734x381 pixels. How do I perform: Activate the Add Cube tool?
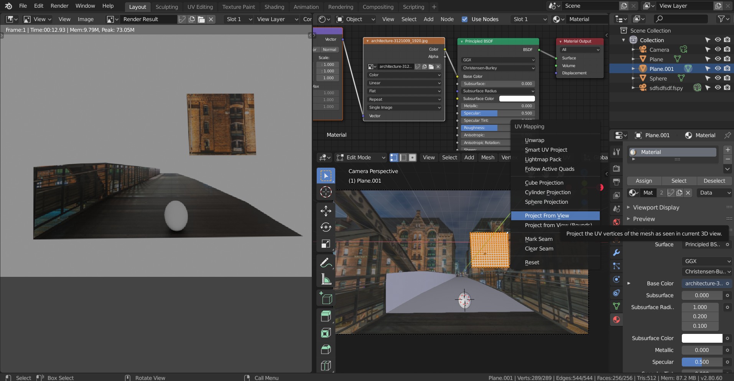[x=326, y=298]
